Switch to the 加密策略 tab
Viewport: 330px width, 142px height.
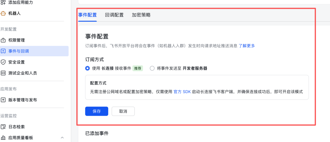[x=141, y=15]
